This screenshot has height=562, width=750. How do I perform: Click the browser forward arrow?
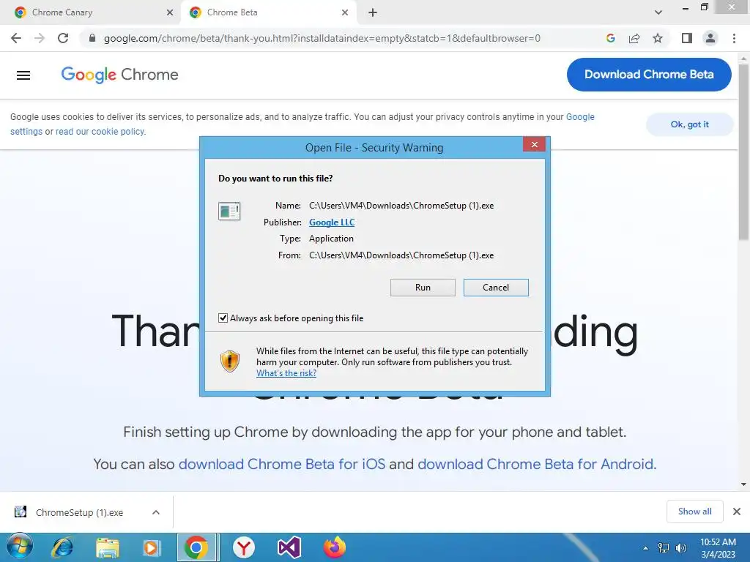pos(40,38)
